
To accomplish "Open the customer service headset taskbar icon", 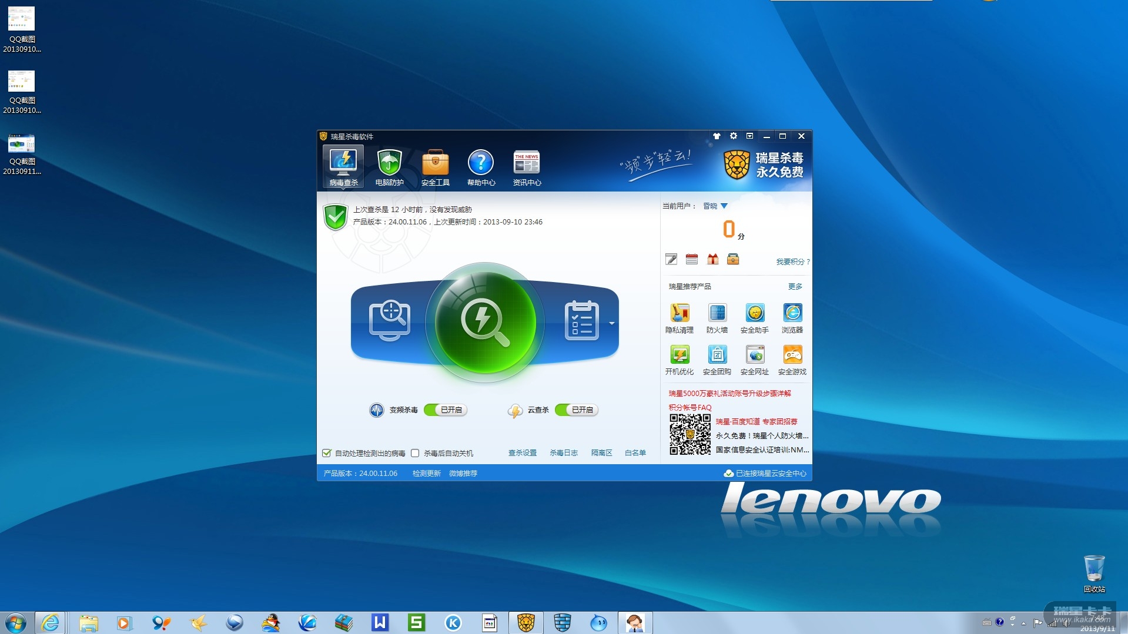I will pyautogui.click(x=635, y=623).
